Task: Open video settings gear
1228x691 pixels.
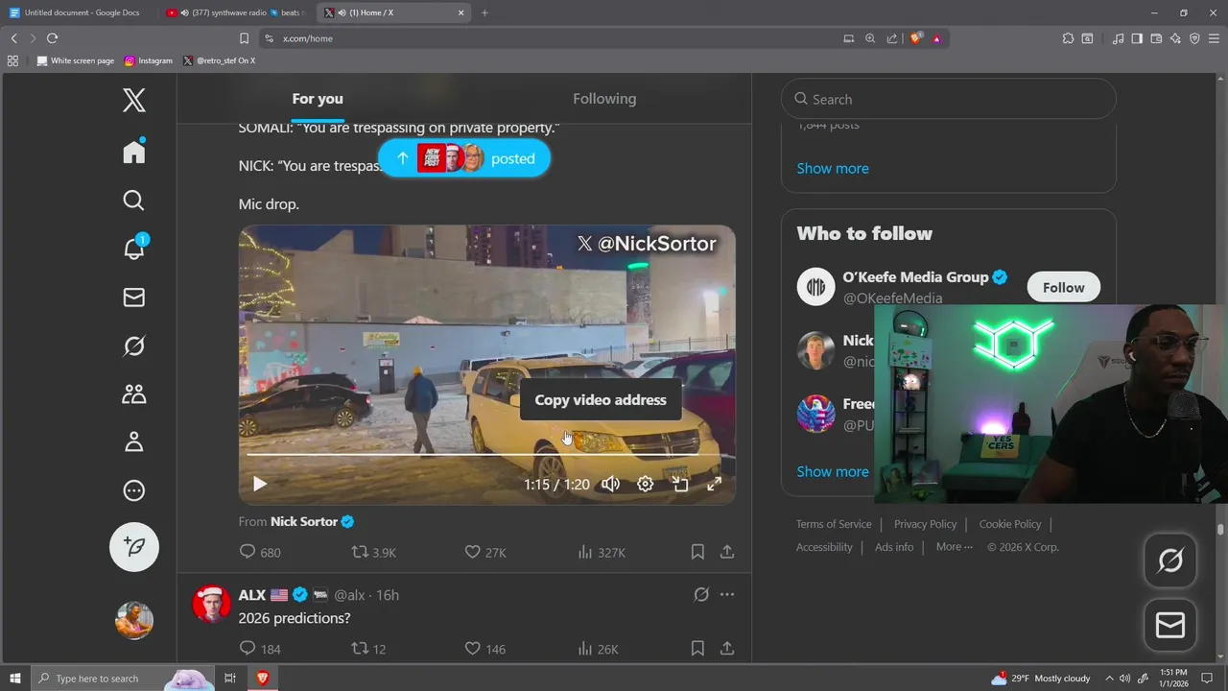Action: pos(646,485)
